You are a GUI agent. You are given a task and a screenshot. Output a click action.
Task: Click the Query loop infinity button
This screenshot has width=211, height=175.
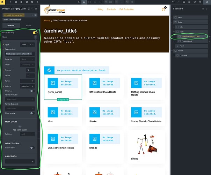click(36, 37)
